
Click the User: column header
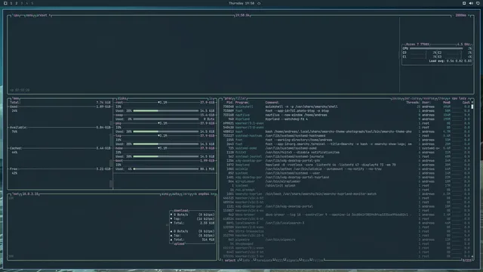point(426,103)
